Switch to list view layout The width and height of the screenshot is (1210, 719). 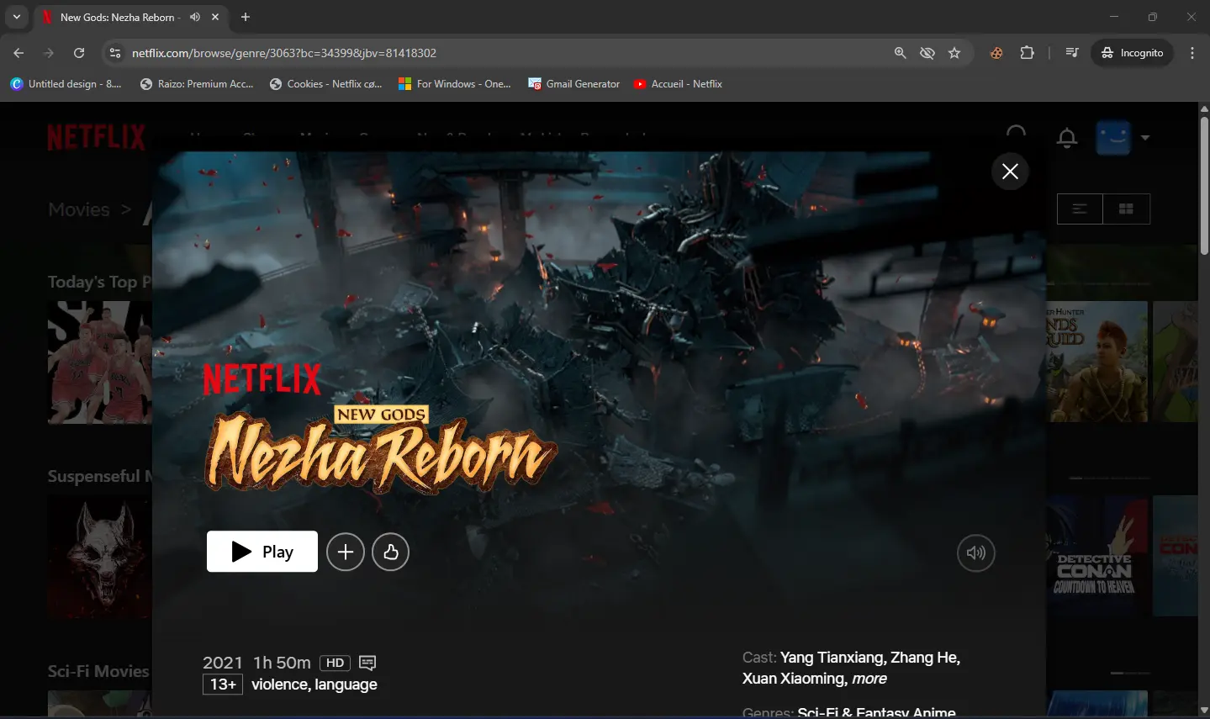1080,209
